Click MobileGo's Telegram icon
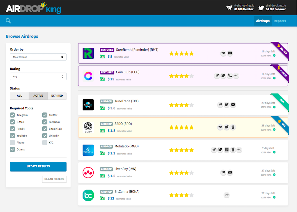Viewport: 297px width, 212px height. 214,150
